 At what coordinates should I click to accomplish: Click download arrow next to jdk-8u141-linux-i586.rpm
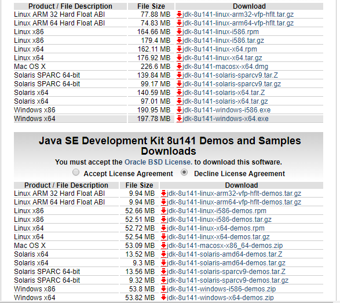point(179,32)
